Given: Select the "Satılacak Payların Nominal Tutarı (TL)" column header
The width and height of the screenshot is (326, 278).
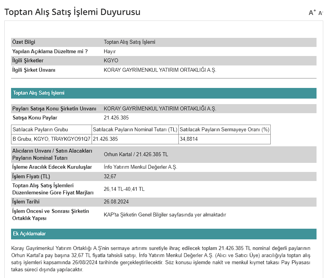Looking at the screenshot, I should tap(135, 129).
